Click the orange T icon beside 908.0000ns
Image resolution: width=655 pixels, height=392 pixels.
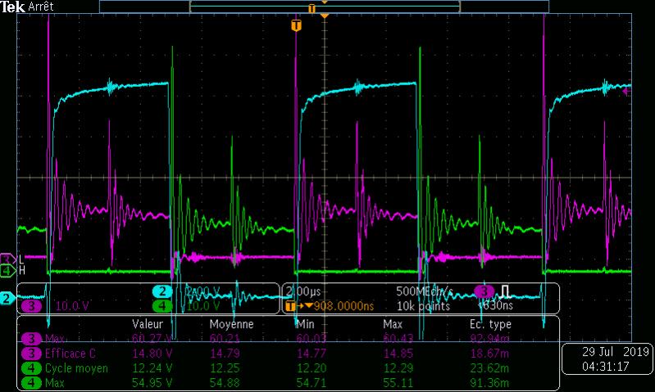(290, 307)
